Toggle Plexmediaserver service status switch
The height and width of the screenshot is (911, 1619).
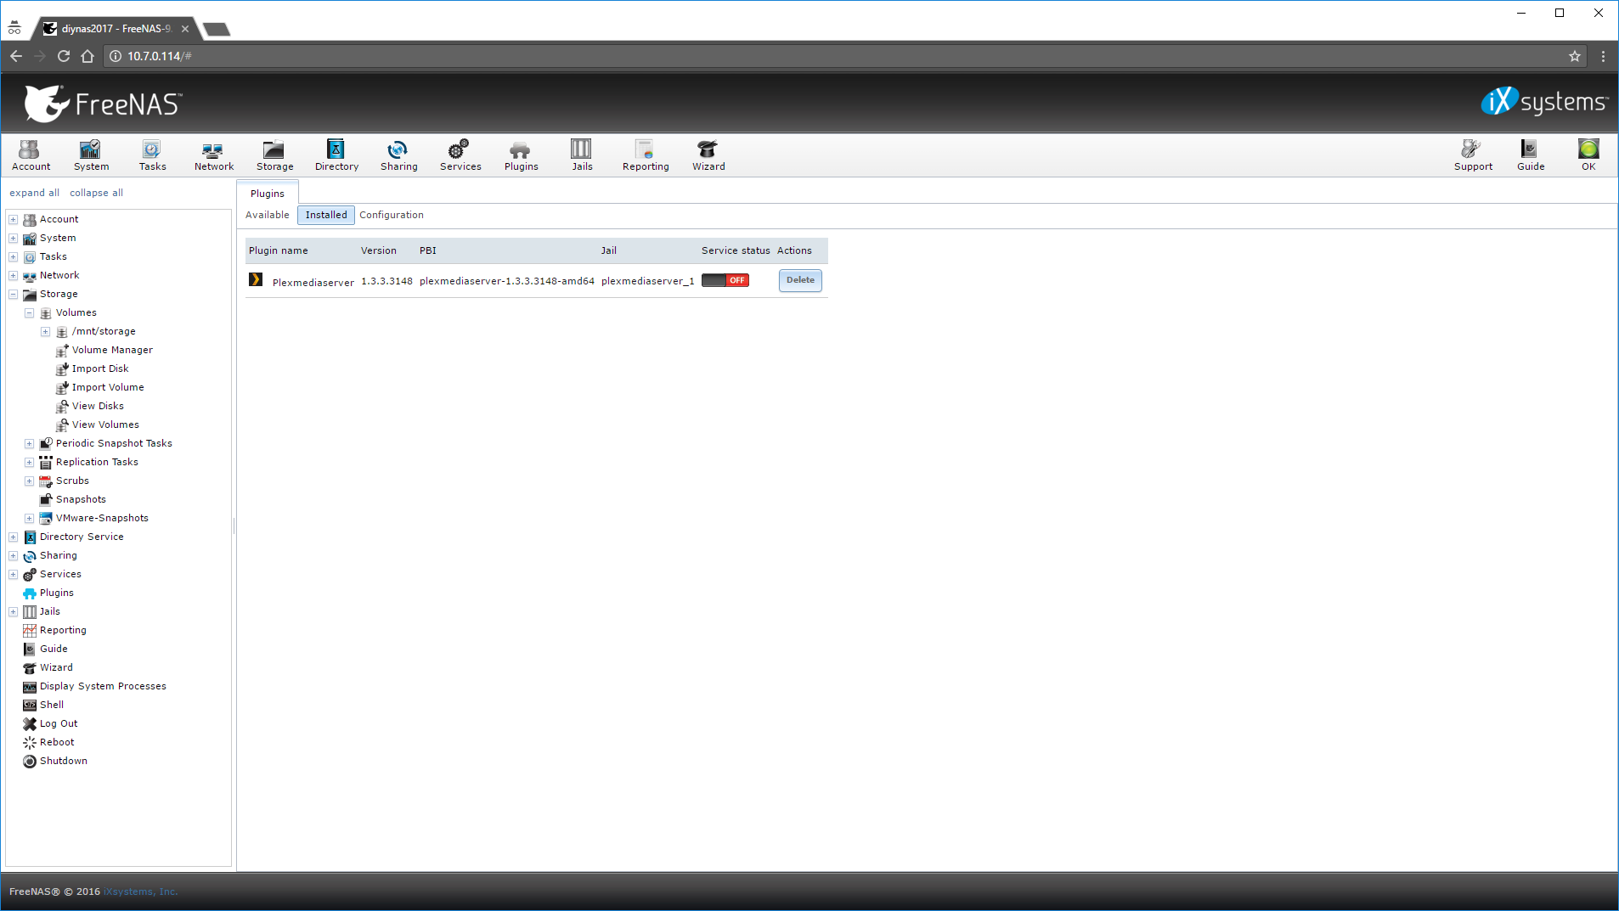tap(725, 280)
